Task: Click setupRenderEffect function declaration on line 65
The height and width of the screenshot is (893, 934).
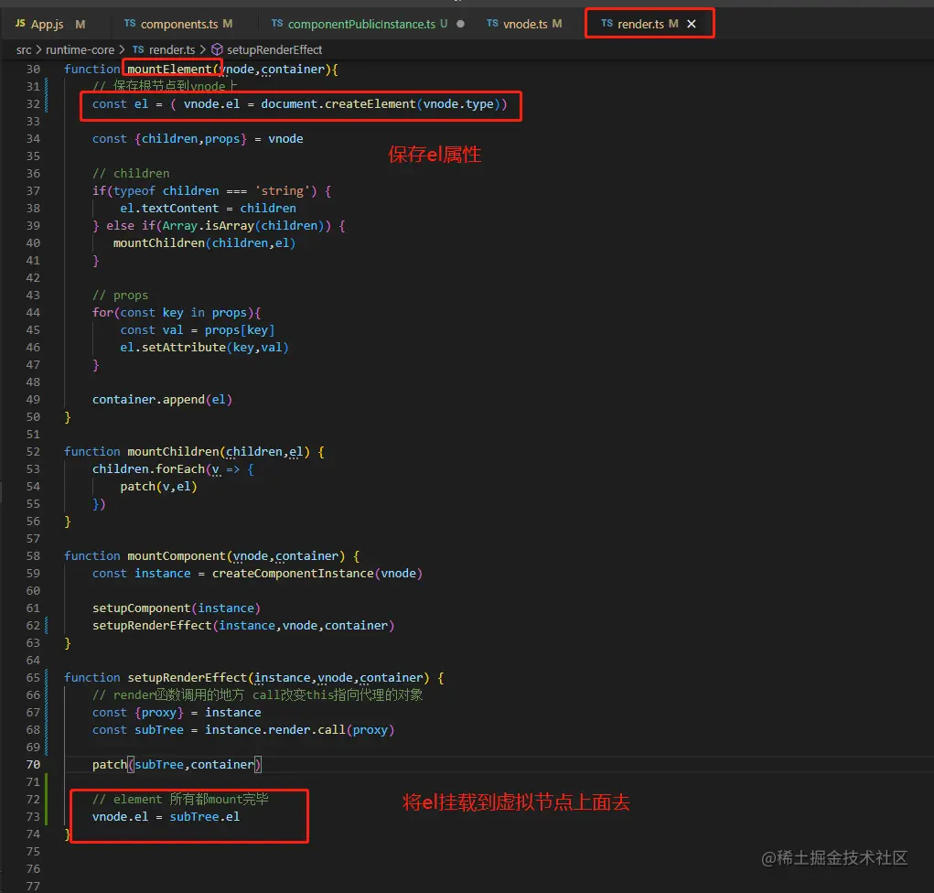Action: [x=187, y=677]
